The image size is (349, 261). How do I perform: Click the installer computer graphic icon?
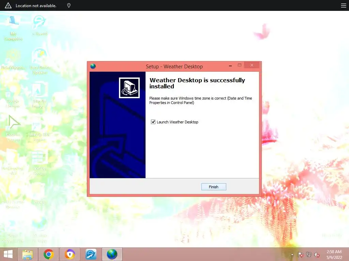129,88
